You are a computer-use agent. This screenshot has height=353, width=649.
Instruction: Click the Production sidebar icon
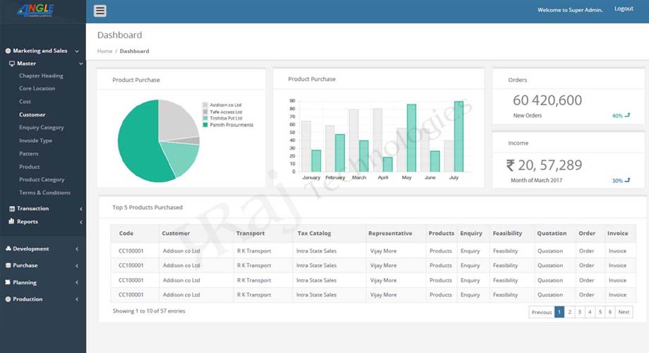[x=8, y=299]
